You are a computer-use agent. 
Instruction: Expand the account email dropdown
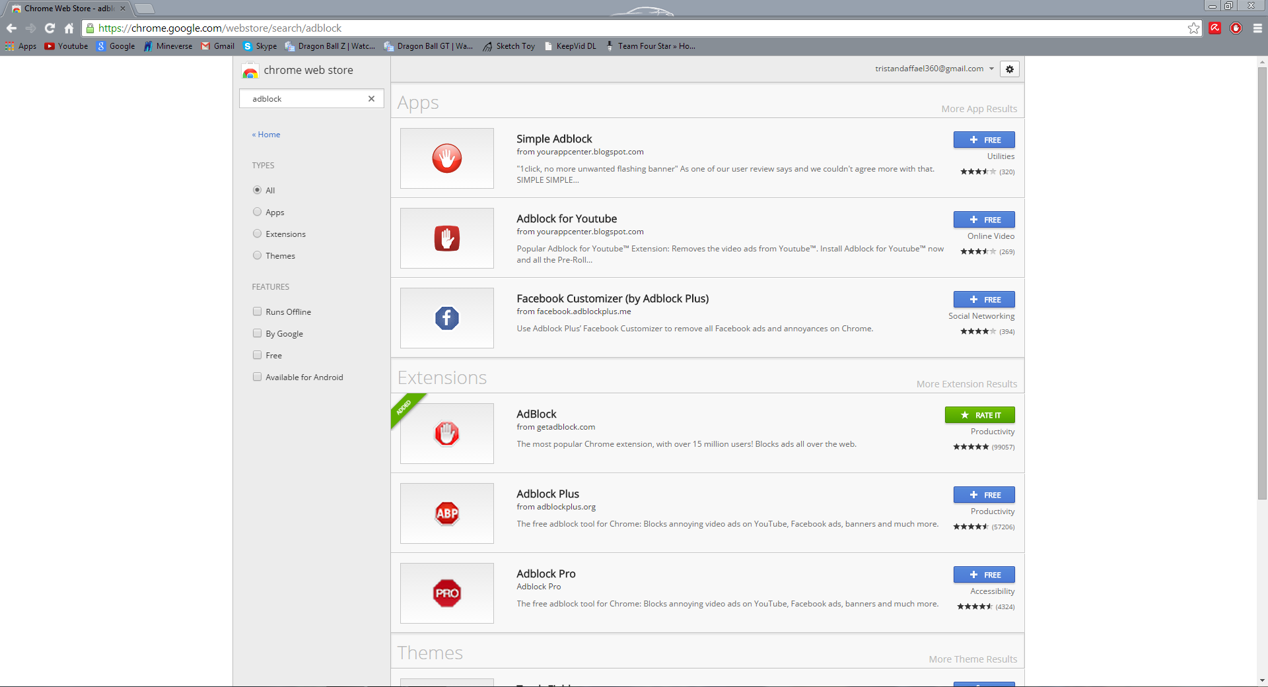(934, 69)
